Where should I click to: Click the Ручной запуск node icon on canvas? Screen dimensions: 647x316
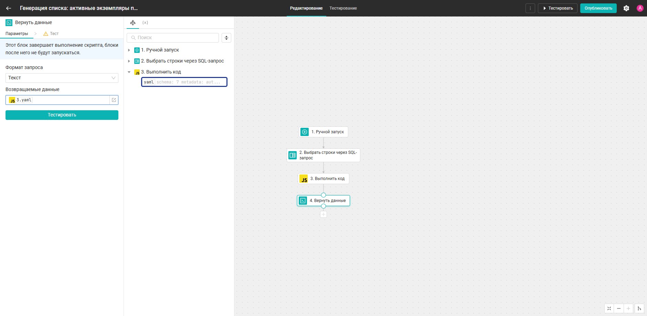coord(305,132)
